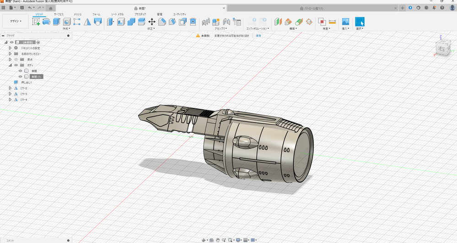The image size is (457, 243).
Task: Select the Create Form tool
Action: (x=46, y=22)
